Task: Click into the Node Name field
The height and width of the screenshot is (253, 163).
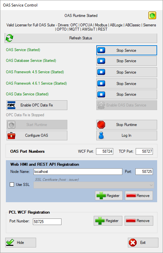Action: 78,172
